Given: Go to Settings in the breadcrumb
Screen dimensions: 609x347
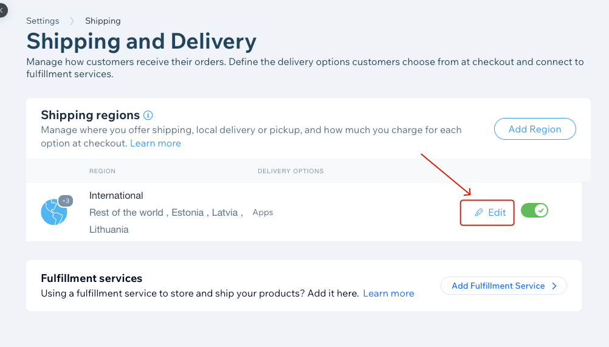Looking at the screenshot, I should (44, 21).
